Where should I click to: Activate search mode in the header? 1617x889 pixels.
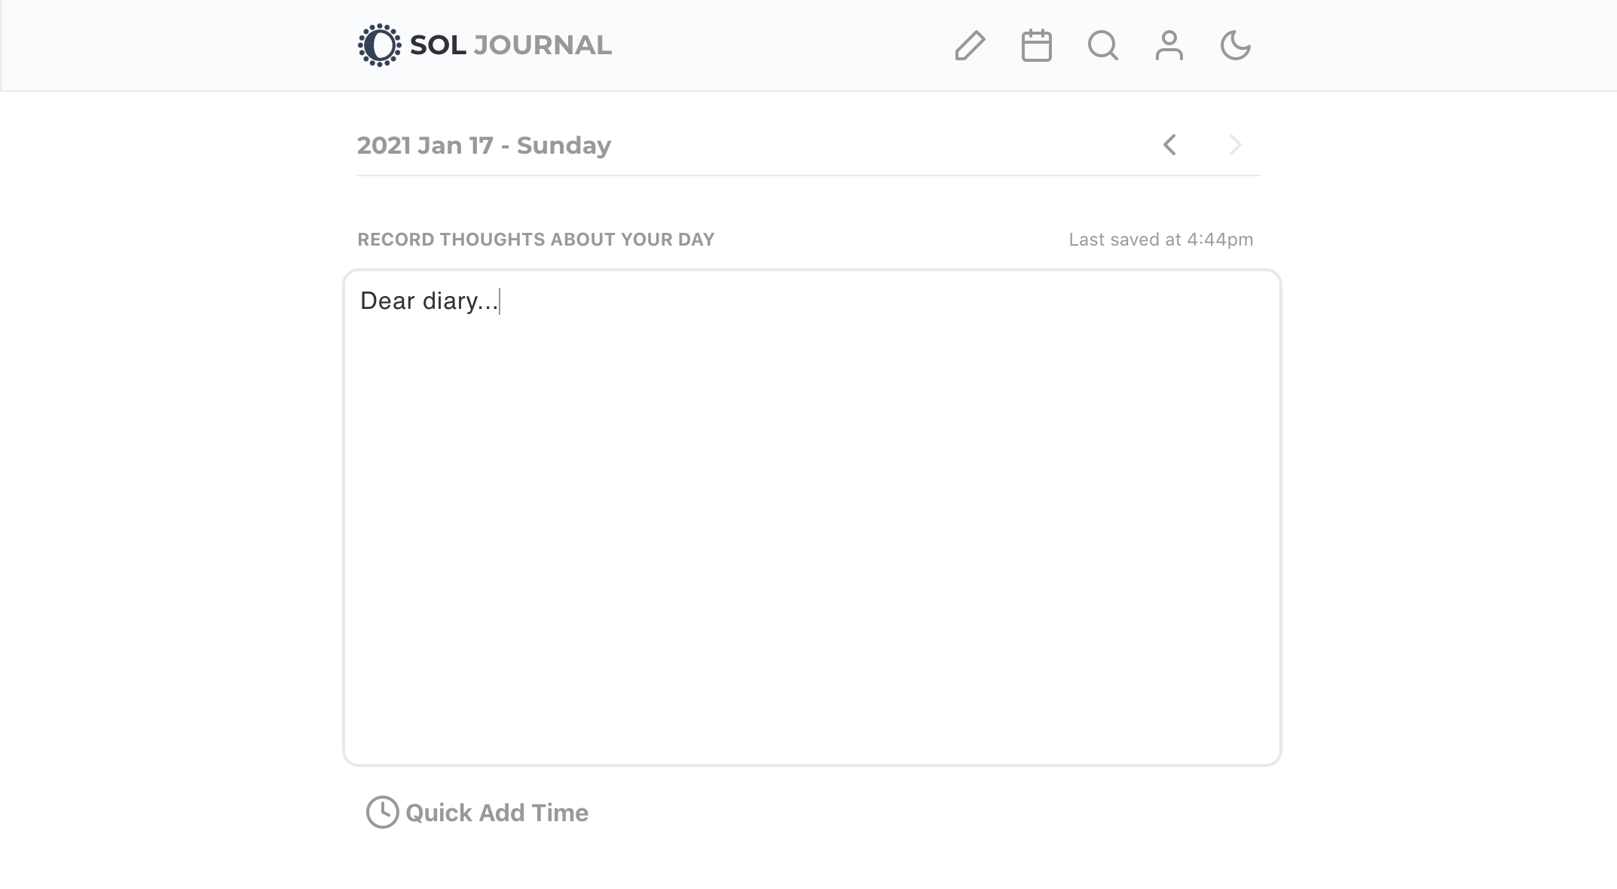coord(1102,46)
